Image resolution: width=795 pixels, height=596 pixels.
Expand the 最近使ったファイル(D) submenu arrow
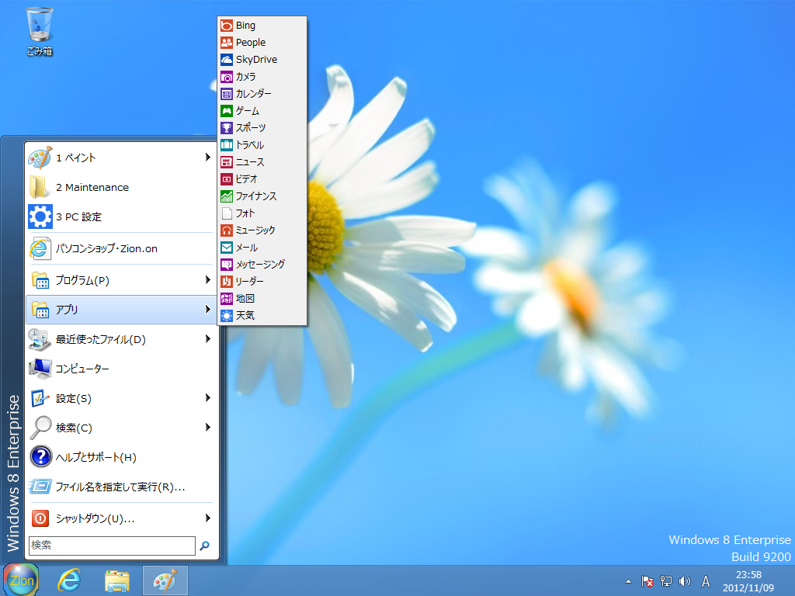pyautogui.click(x=208, y=339)
